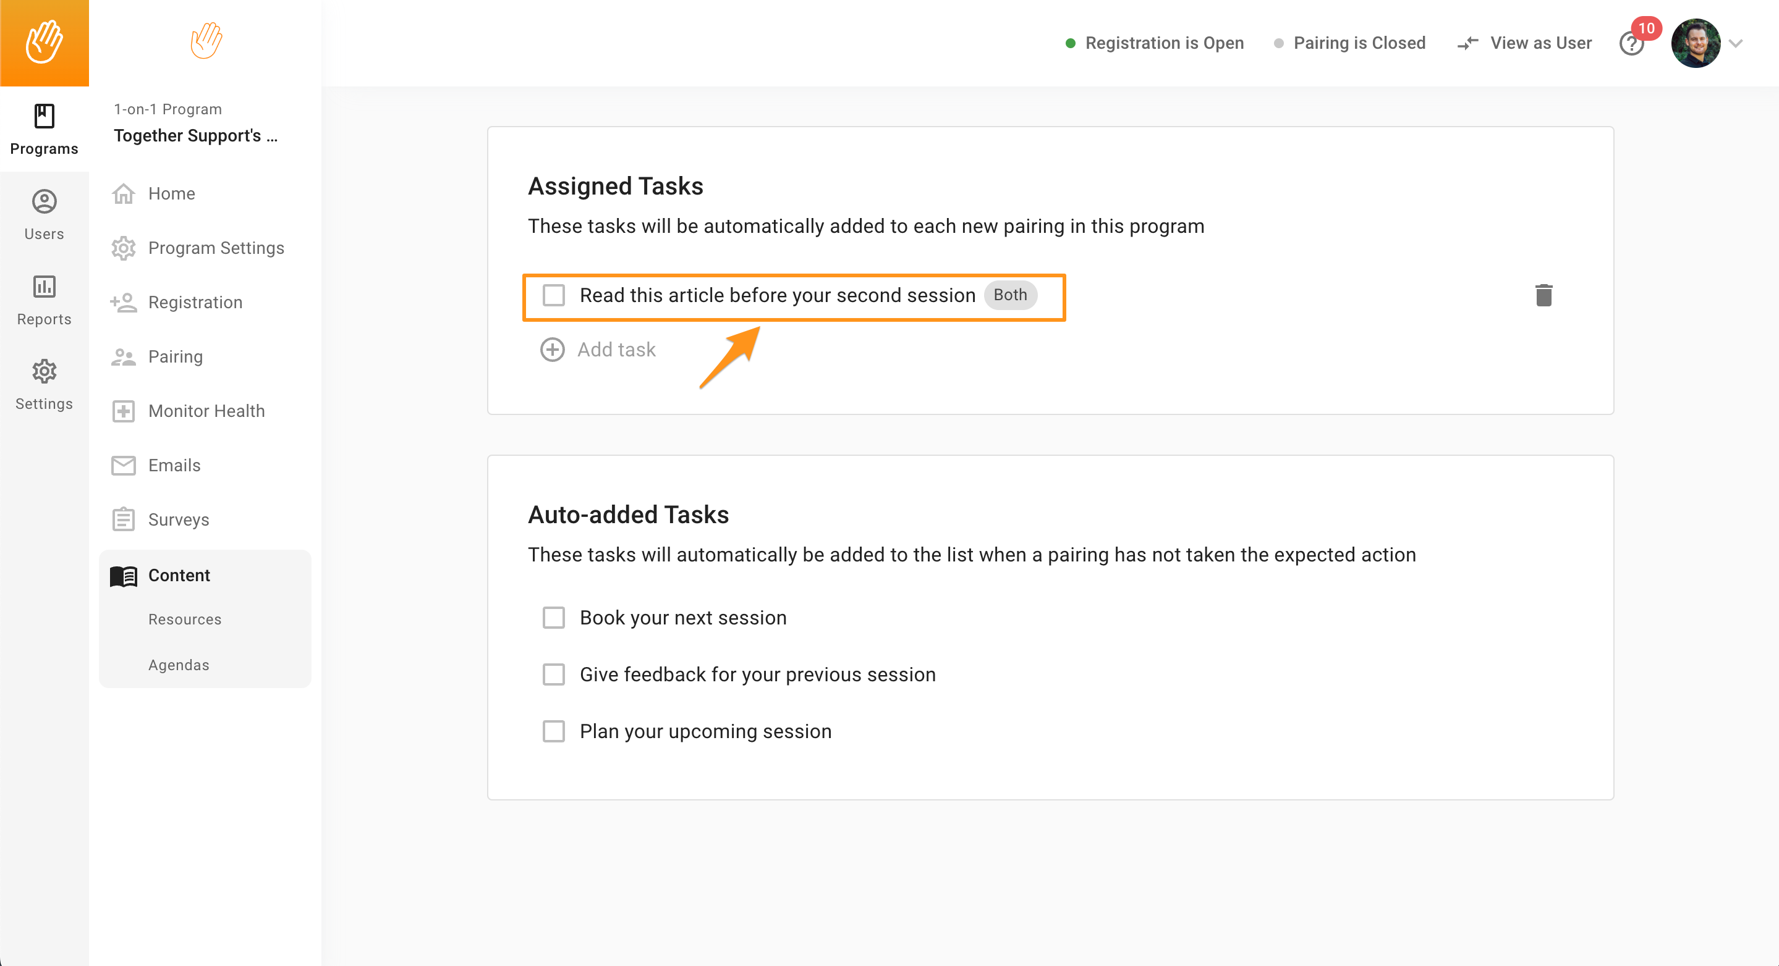The image size is (1779, 966).
Task: Click the 'Read this article before your second session' text
Action: [777, 295]
